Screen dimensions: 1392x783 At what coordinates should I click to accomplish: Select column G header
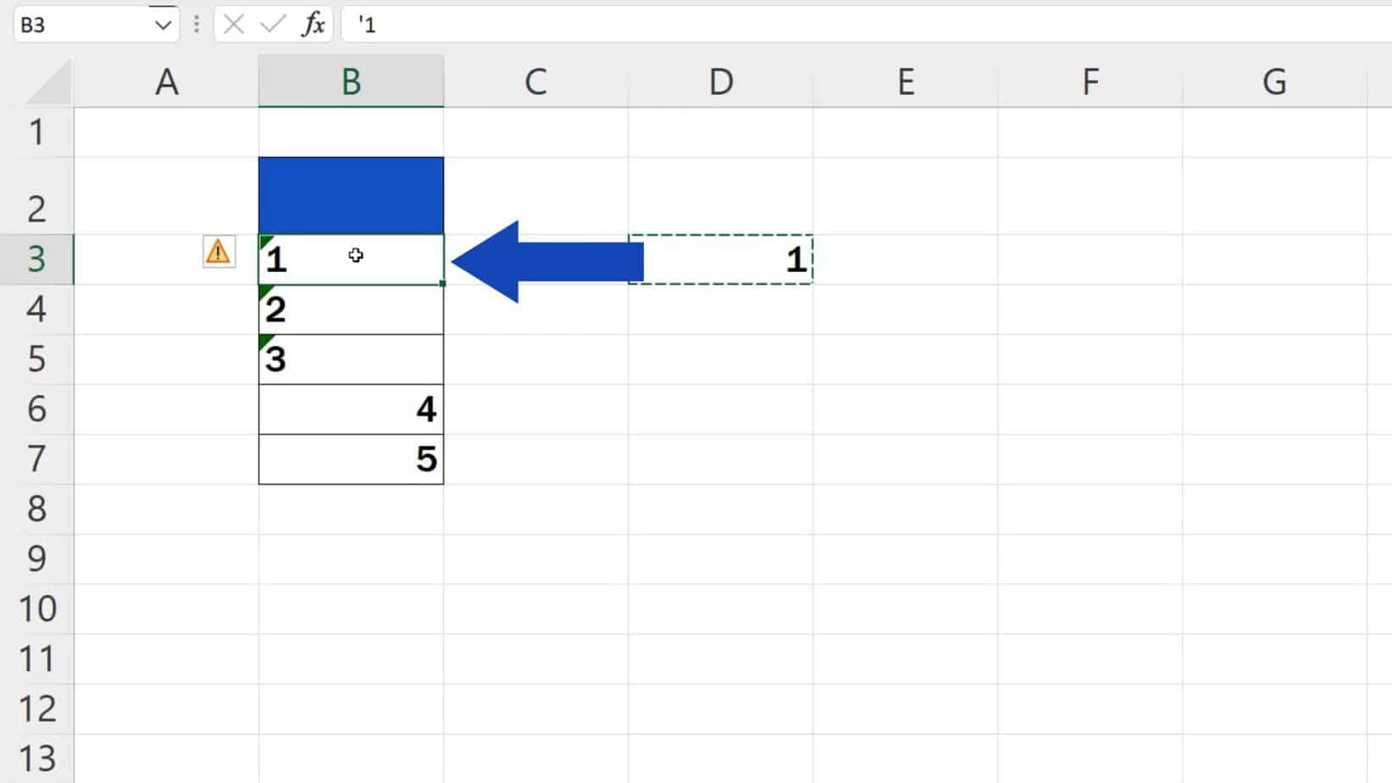(1273, 81)
